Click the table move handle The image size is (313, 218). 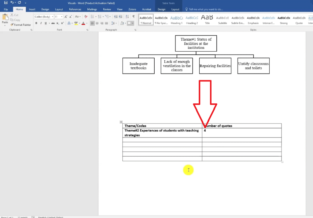tap(121, 122)
